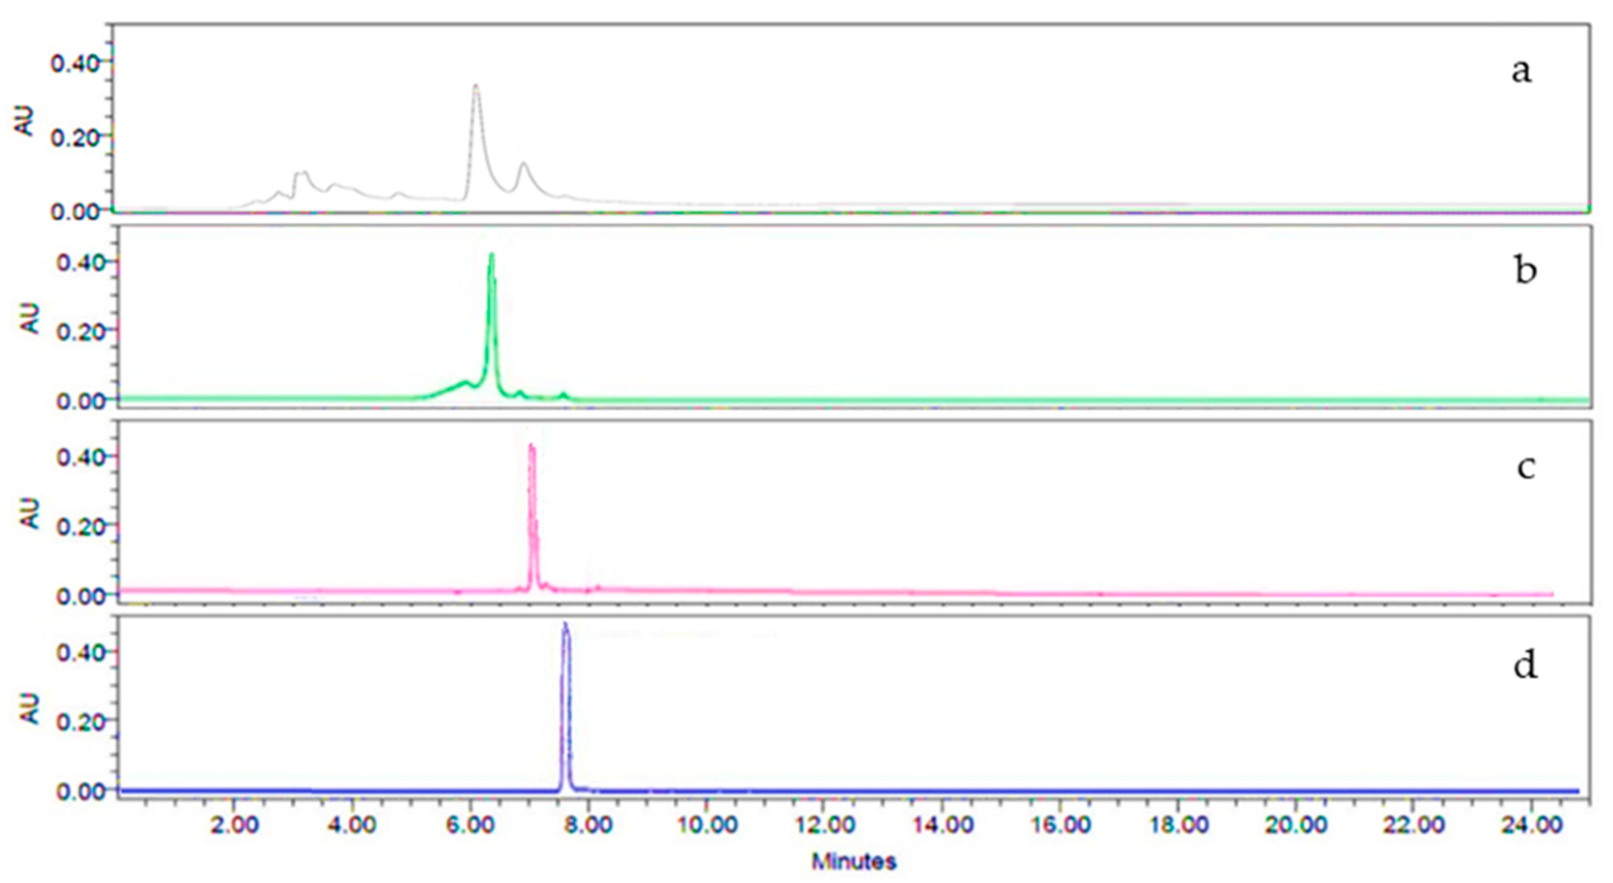Click the 18.00 tick label on time axis
The width and height of the screenshot is (1613, 883).
coord(1178,825)
